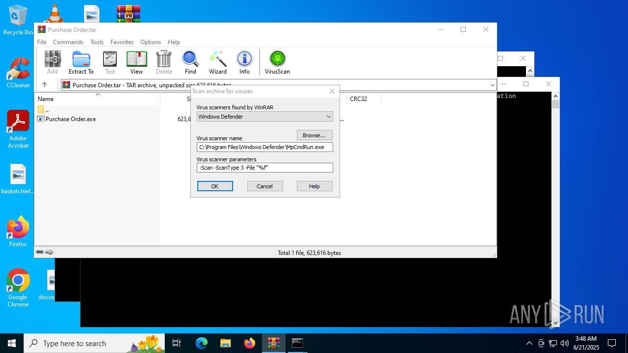Show archive Info

[x=244, y=62]
